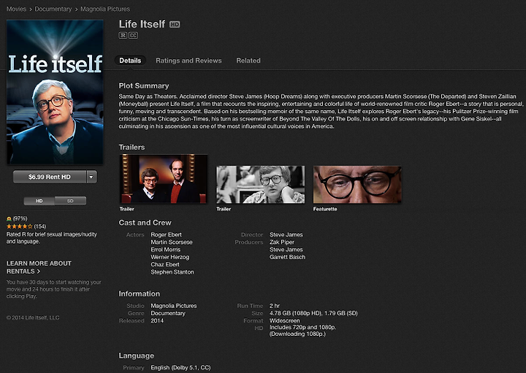Click the CC closed captions badge
526x373 pixels.
(x=133, y=35)
